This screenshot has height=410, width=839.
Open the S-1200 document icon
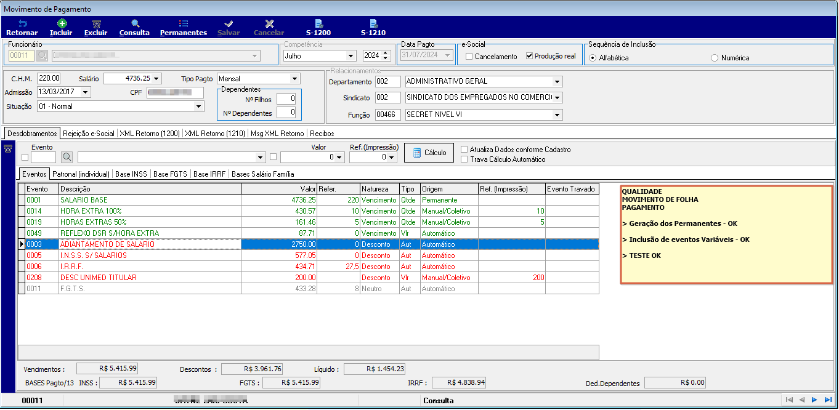tap(318, 23)
